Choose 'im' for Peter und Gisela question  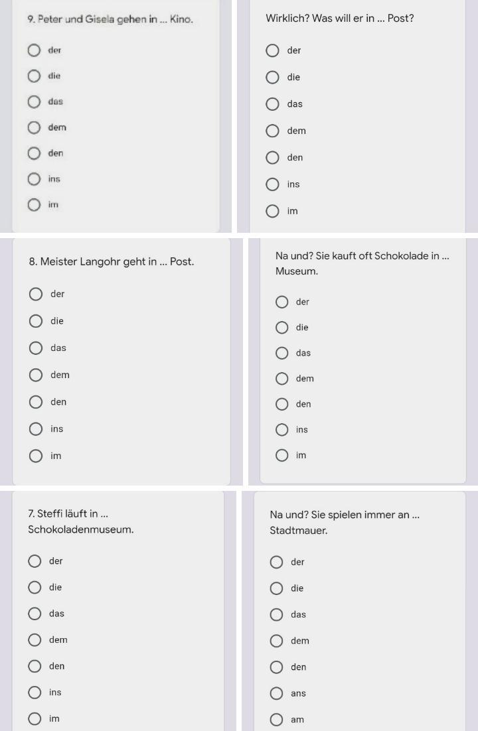click(x=35, y=205)
